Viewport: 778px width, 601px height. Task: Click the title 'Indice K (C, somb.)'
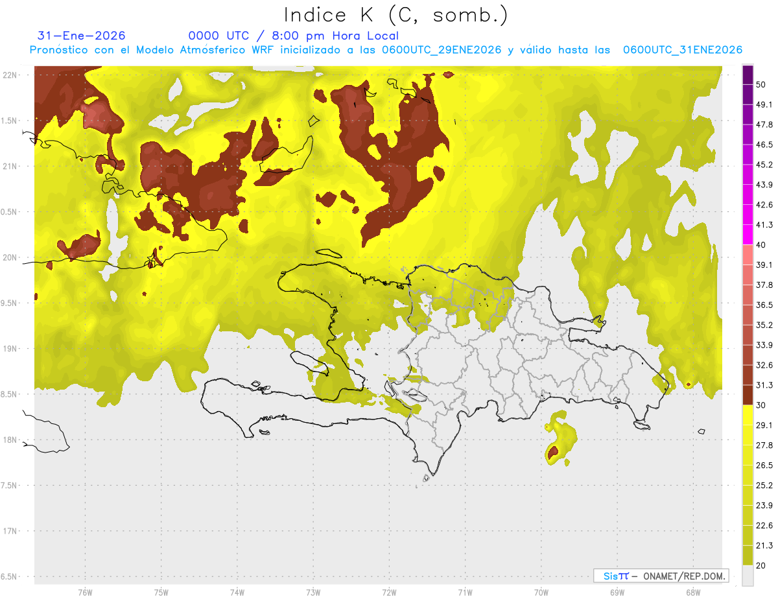tap(395, 15)
